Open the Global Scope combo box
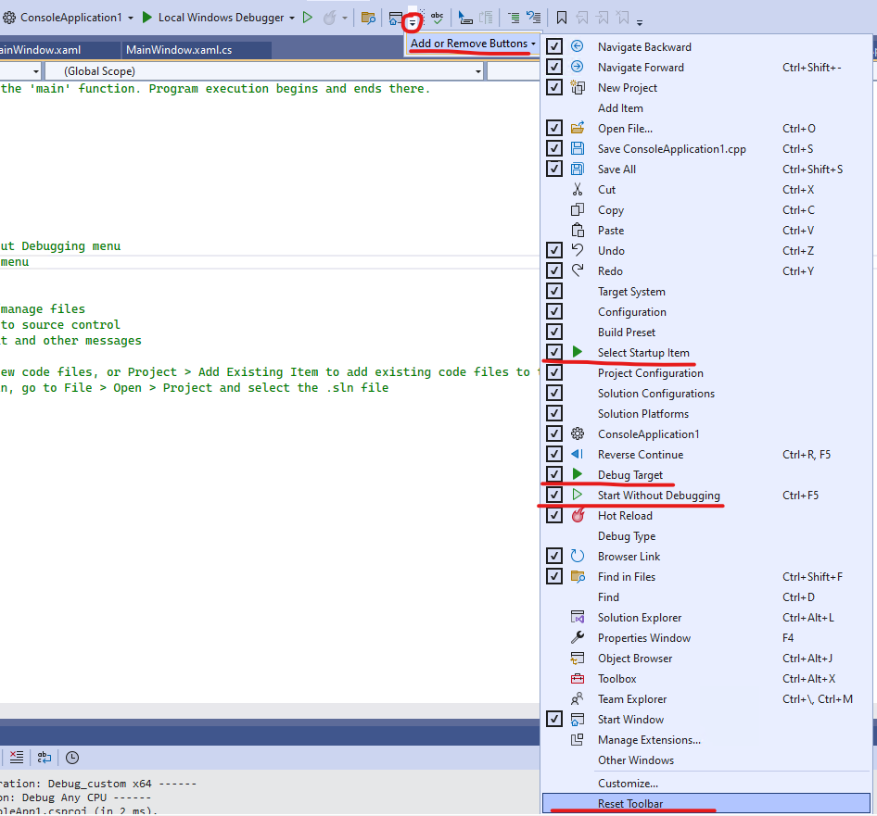Viewport: 877px width, 816px height. pos(264,71)
